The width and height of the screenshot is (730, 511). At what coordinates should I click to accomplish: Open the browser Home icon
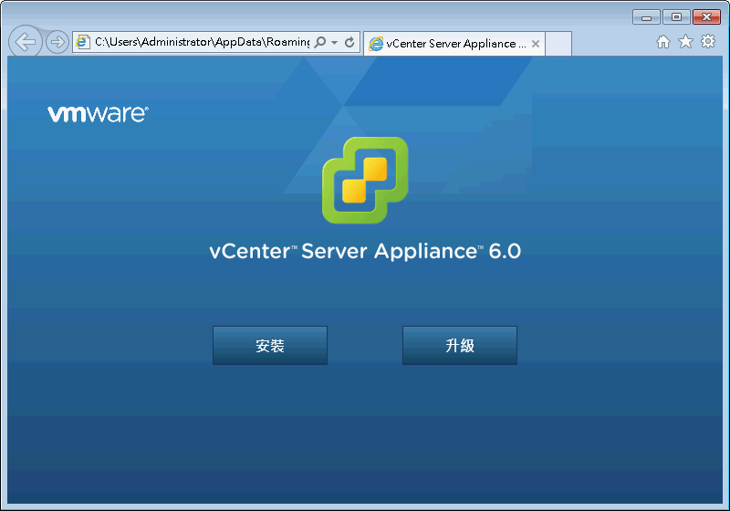click(x=663, y=42)
